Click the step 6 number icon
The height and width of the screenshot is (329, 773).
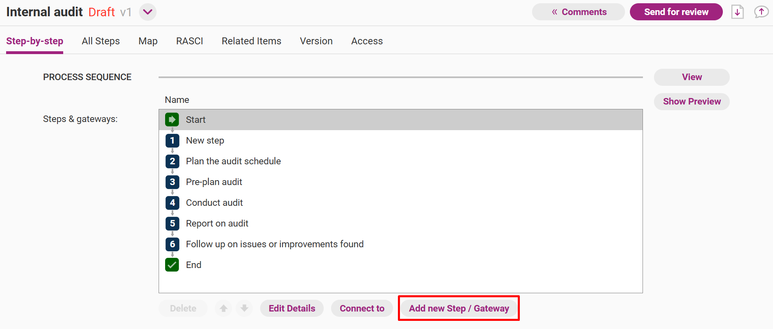172,244
